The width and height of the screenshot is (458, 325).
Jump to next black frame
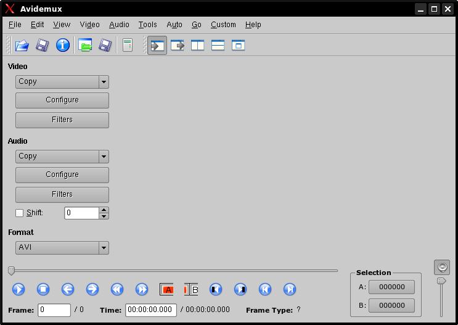coord(240,289)
